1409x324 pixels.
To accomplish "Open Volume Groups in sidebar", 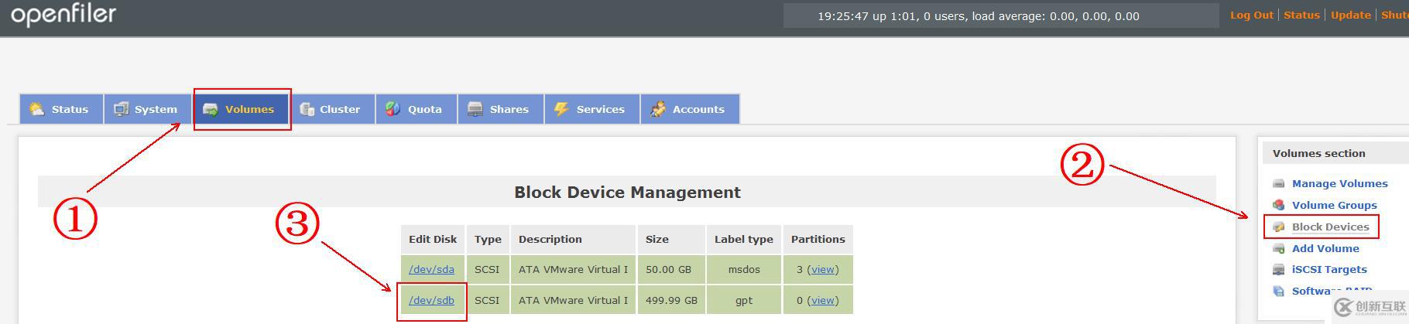I will [x=1334, y=205].
